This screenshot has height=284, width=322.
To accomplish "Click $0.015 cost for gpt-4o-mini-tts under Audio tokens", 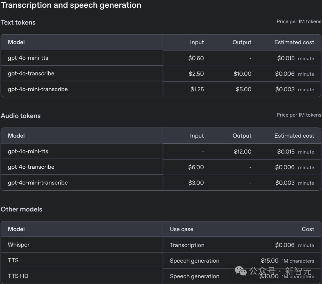I will [x=286, y=152].
